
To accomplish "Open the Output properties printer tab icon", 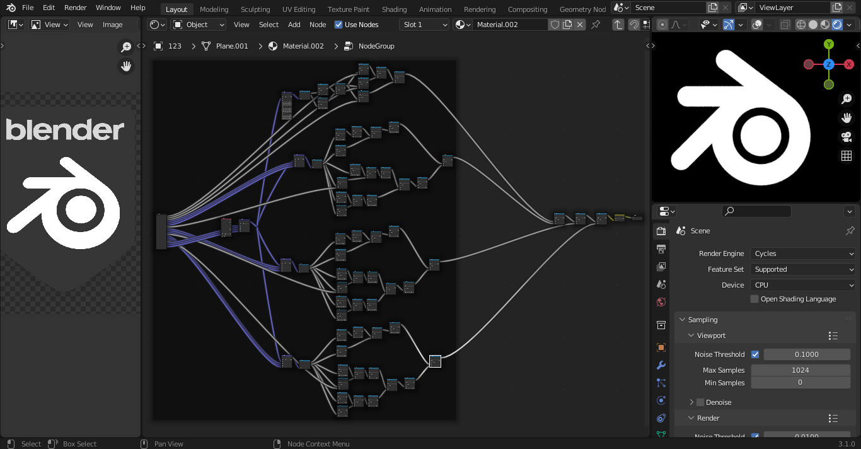I will coord(661,249).
